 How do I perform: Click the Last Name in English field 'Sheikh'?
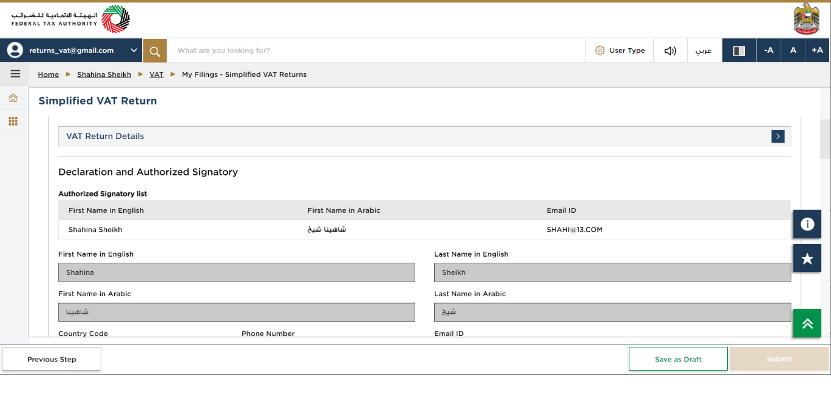point(612,272)
